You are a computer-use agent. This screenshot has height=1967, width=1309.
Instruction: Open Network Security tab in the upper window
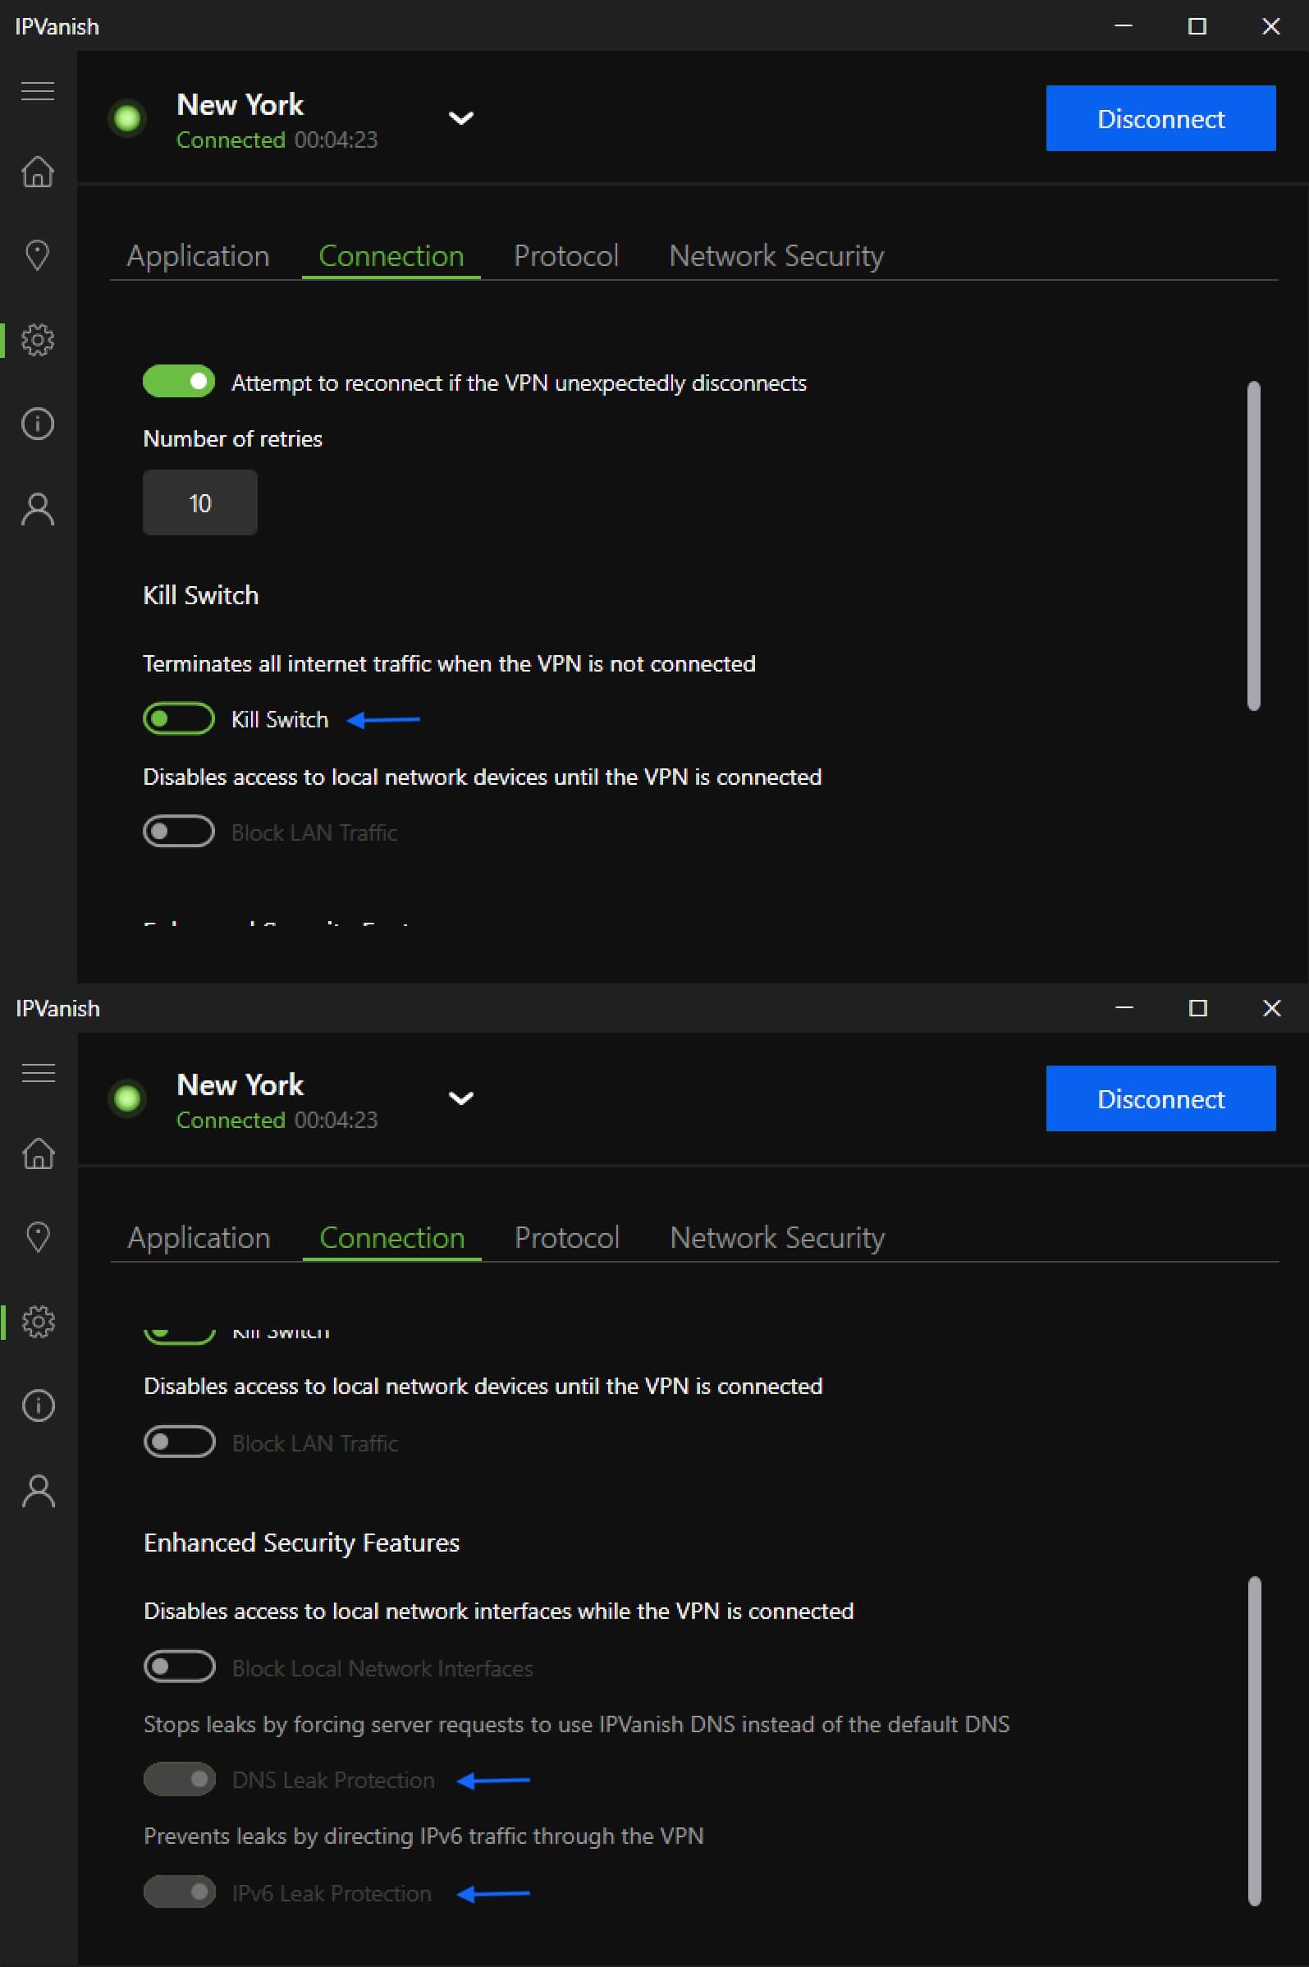pyautogui.click(x=776, y=255)
